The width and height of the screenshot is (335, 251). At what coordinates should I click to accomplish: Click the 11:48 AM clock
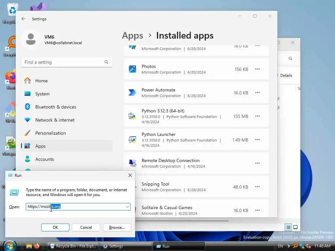click(x=322, y=246)
